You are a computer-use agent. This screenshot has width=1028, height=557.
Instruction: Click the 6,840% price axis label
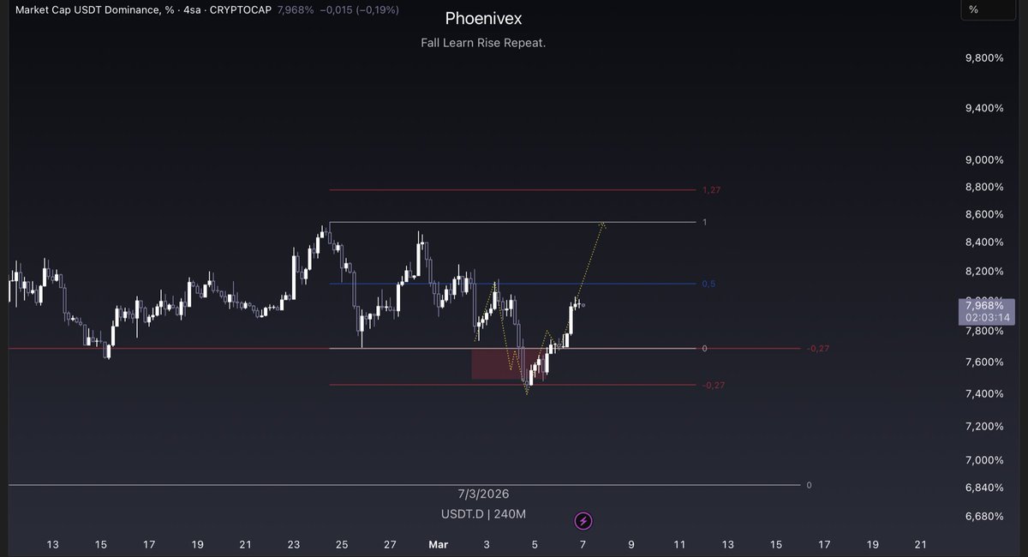pyautogui.click(x=983, y=487)
